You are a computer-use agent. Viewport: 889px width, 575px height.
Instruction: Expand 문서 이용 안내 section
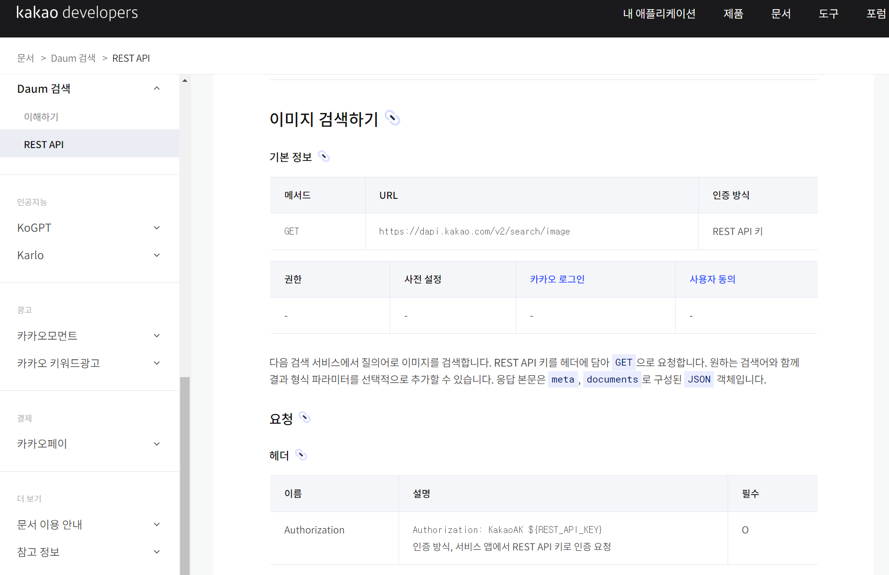tap(157, 524)
